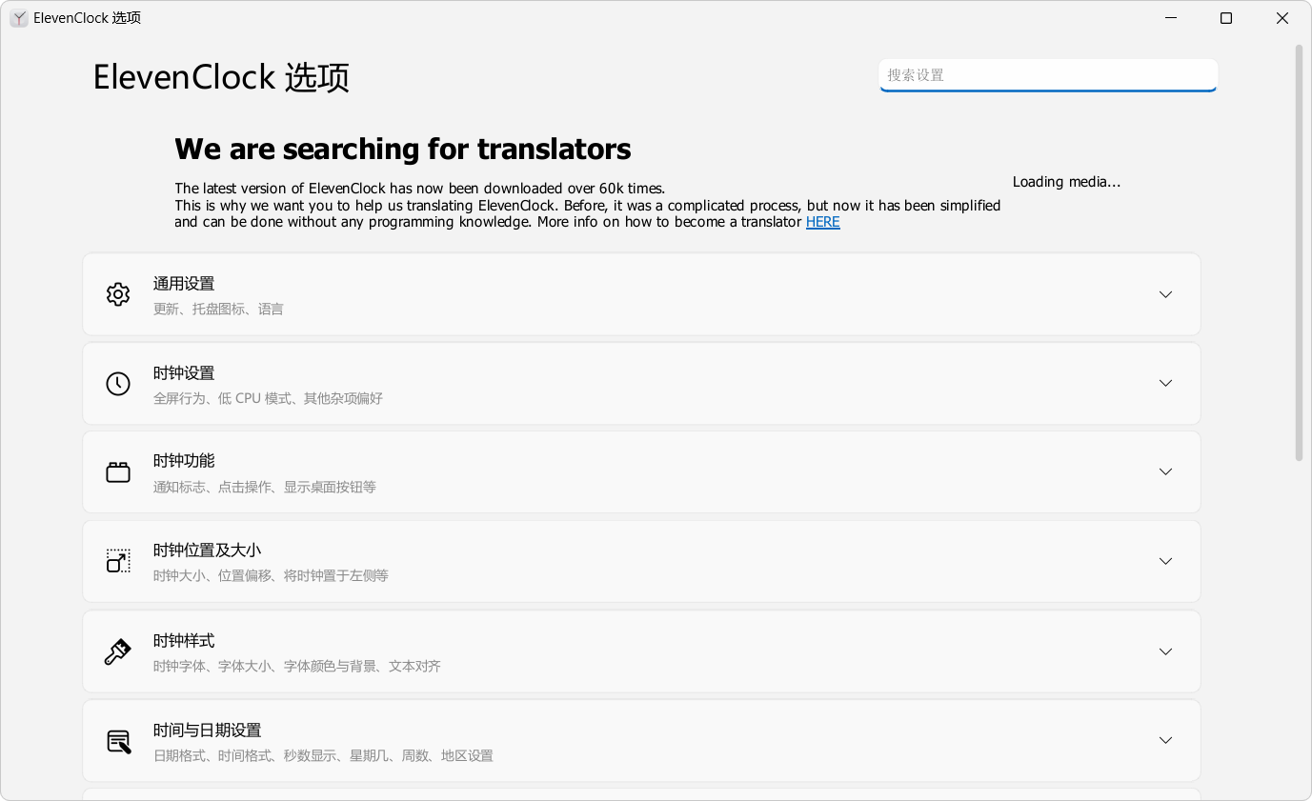Open the HERE translator link
This screenshot has width=1312, height=801.
(822, 222)
